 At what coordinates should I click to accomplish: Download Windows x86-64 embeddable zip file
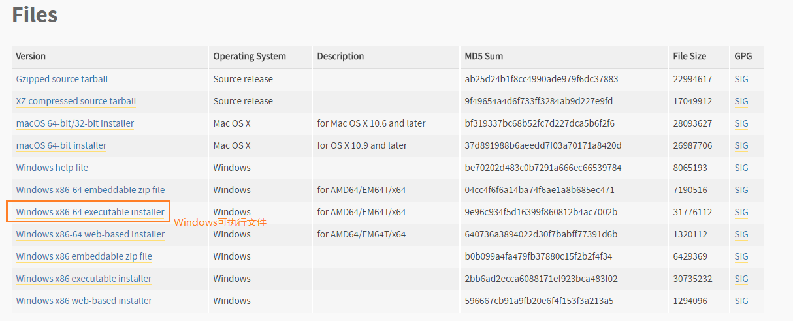90,190
